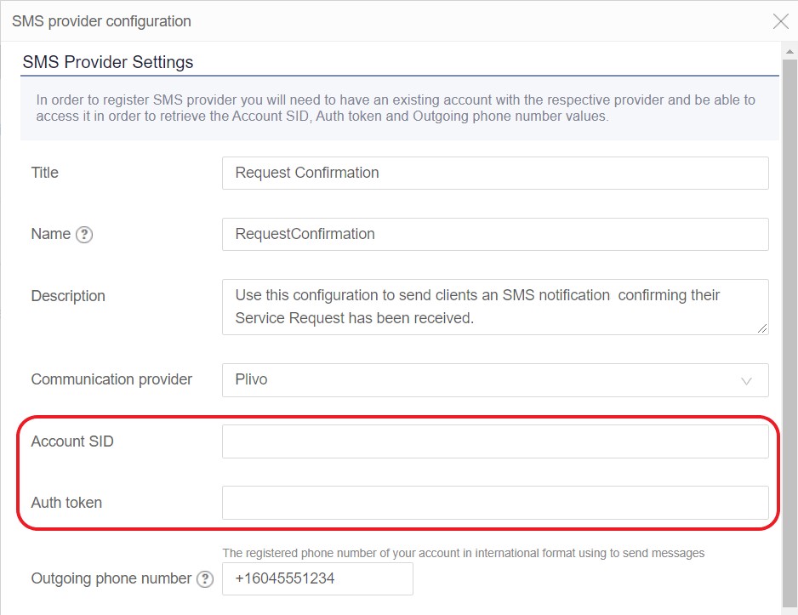Click the Name field help icon
The width and height of the screenshot is (798, 615).
coord(83,235)
